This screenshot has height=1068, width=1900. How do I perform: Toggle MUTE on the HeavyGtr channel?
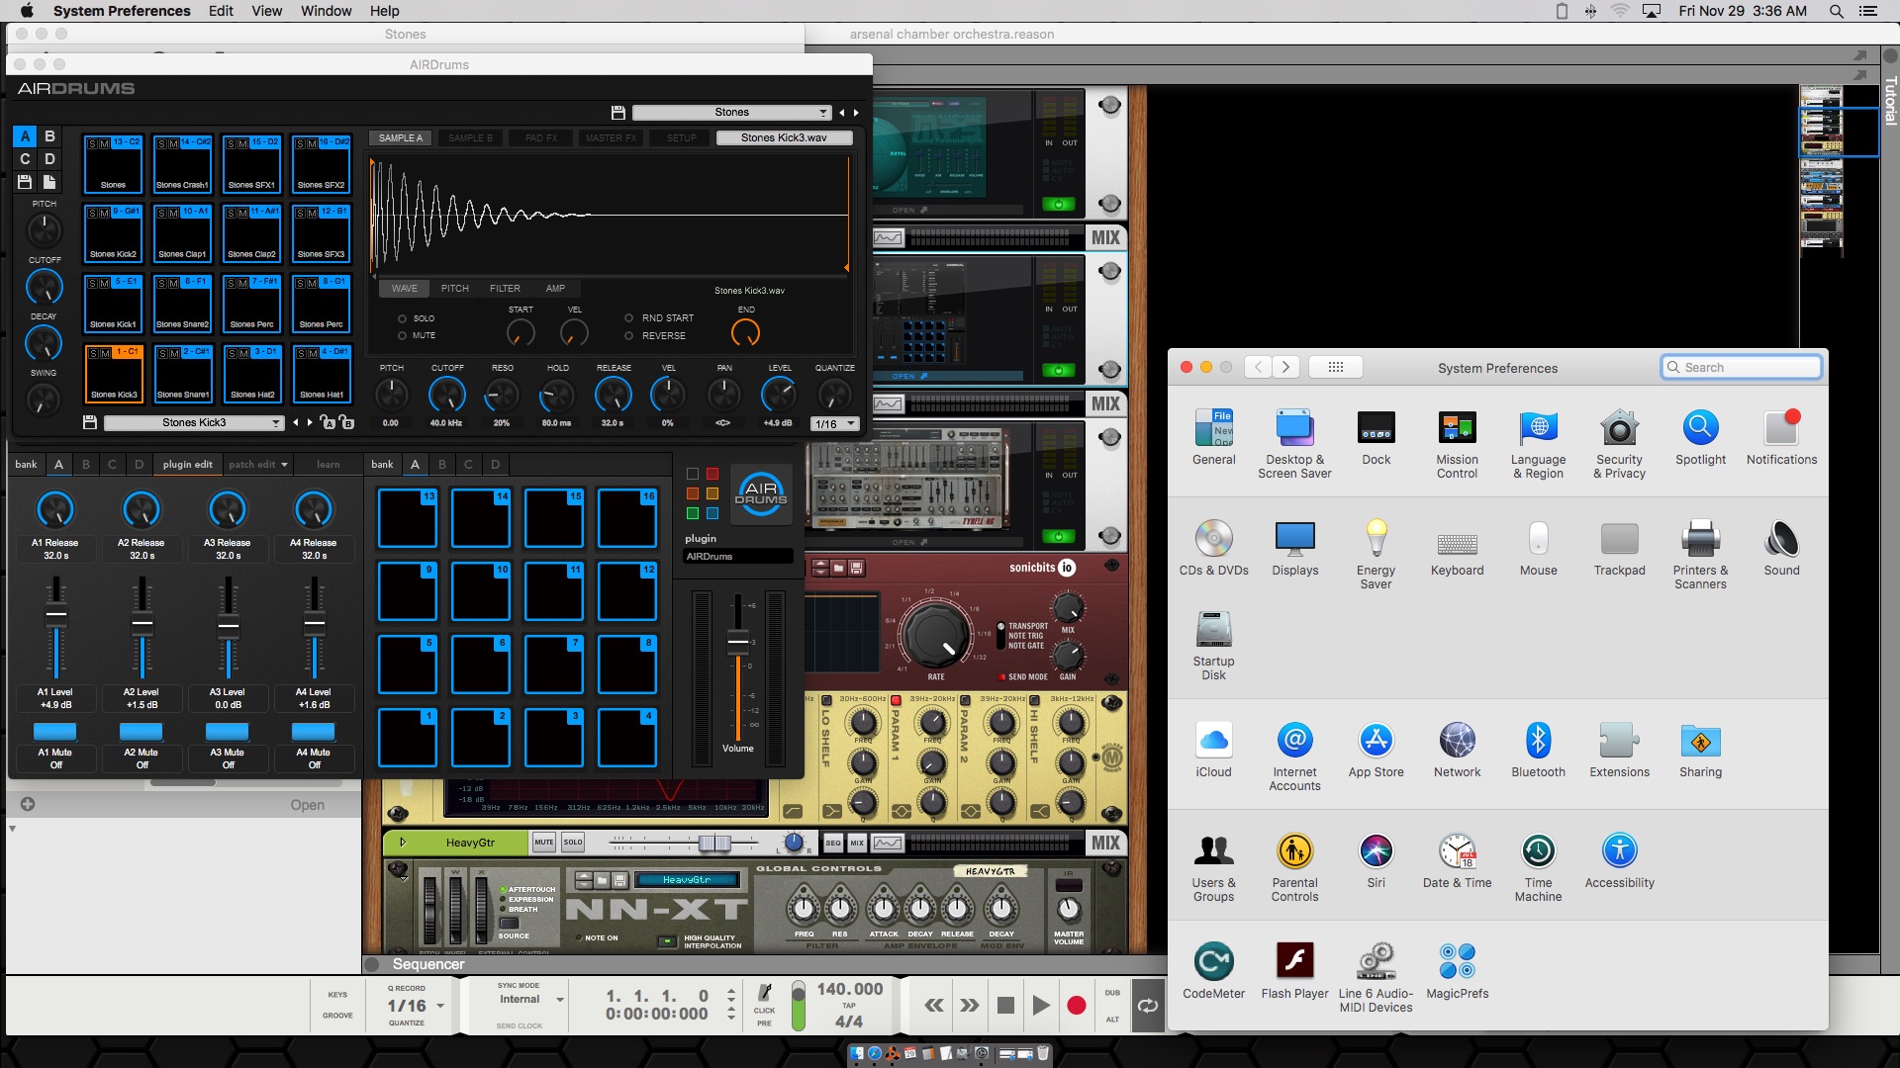click(543, 843)
